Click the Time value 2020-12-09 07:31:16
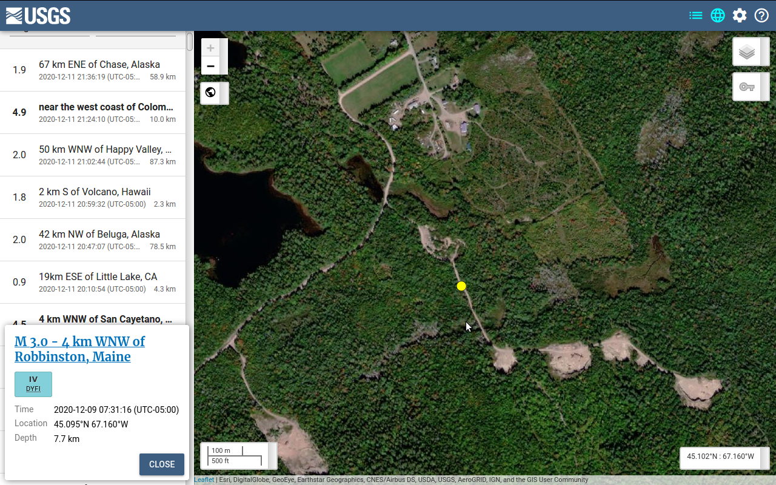This screenshot has width=776, height=485. coord(116,410)
